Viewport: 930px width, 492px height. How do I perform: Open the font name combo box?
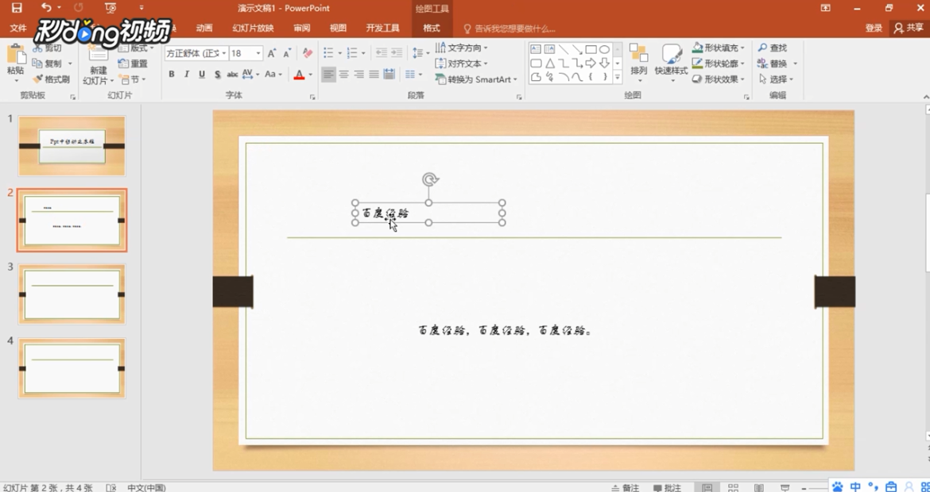196,53
